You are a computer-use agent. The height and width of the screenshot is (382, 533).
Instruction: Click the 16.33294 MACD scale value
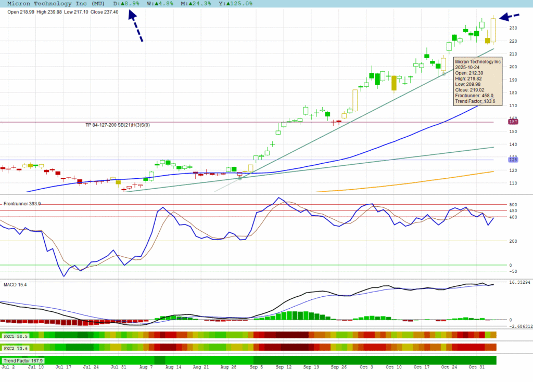pos(519,282)
